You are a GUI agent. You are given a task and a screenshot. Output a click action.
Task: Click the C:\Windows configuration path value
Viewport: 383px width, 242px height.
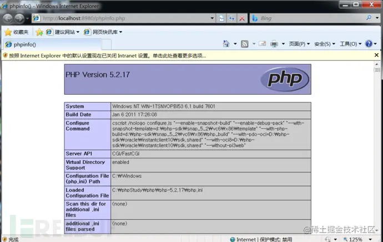(127, 176)
